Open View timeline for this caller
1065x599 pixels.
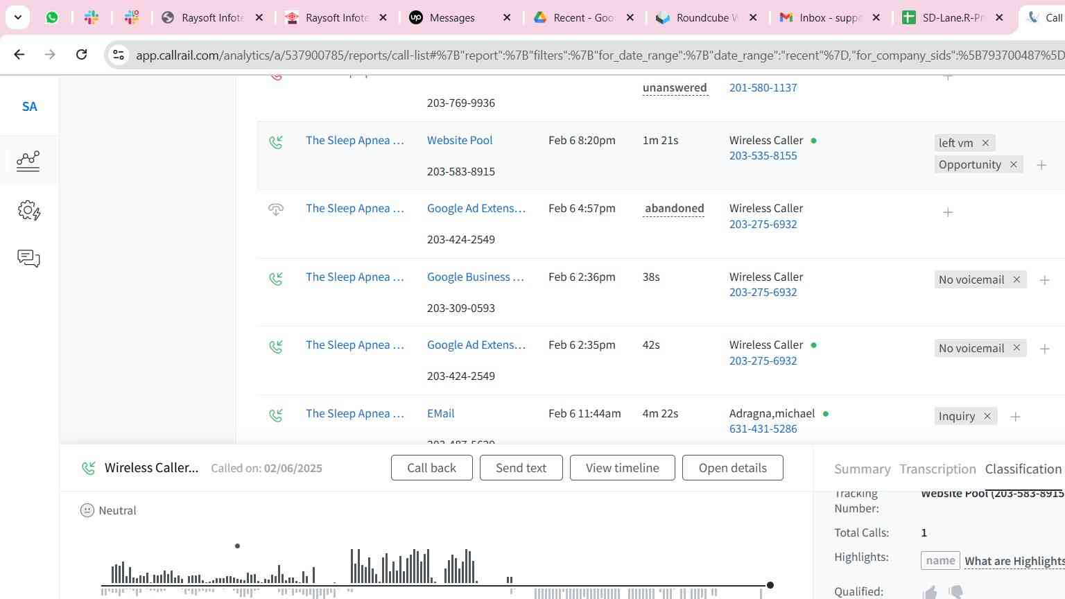(x=623, y=468)
